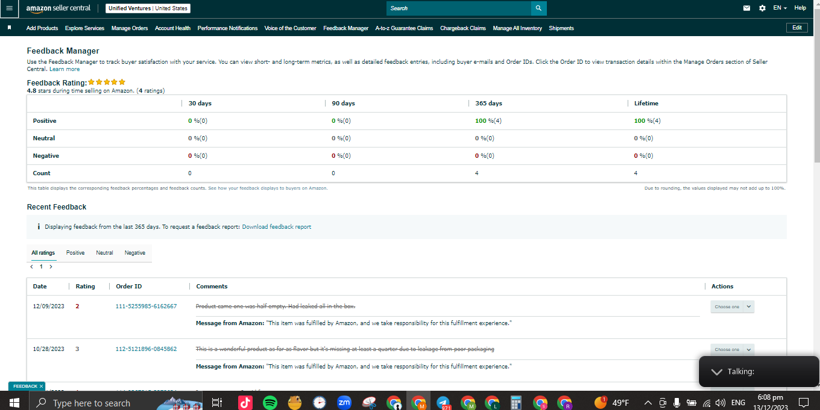Viewport: 820px width, 410px height.
Task: Open Feedback Manager nav item
Action: pyautogui.click(x=345, y=28)
